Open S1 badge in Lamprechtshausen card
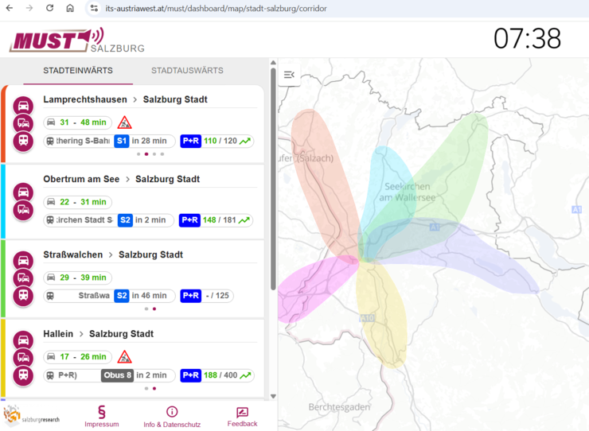 tap(121, 141)
